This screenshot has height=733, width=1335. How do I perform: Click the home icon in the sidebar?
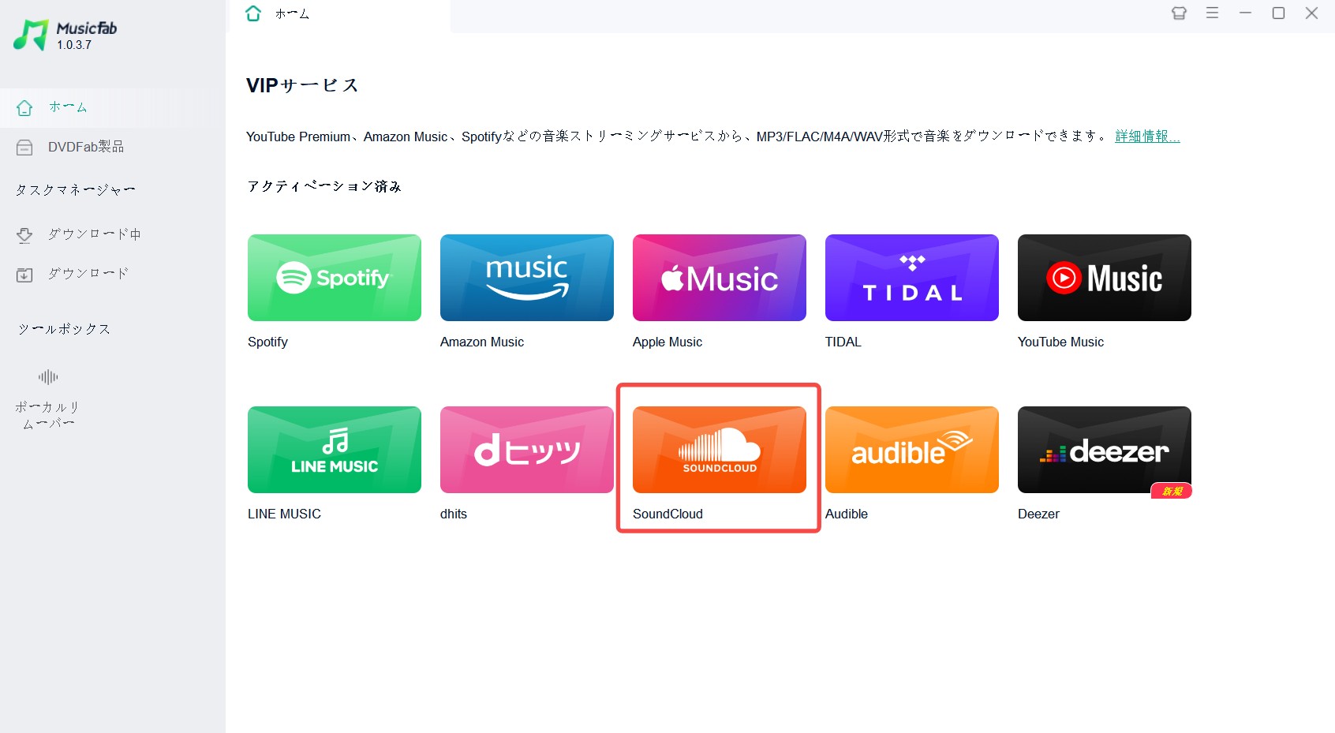(24, 107)
